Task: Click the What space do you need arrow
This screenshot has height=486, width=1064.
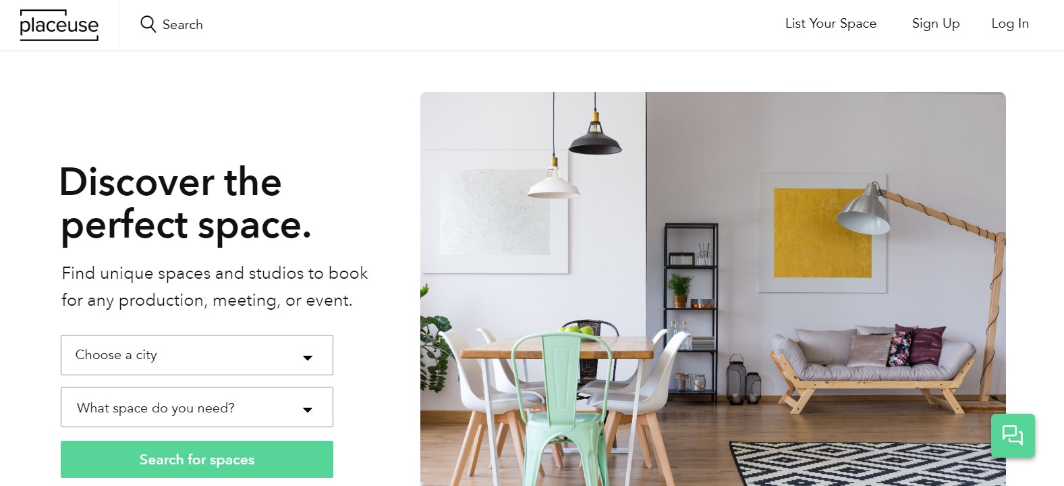Action: click(x=308, y=410)
